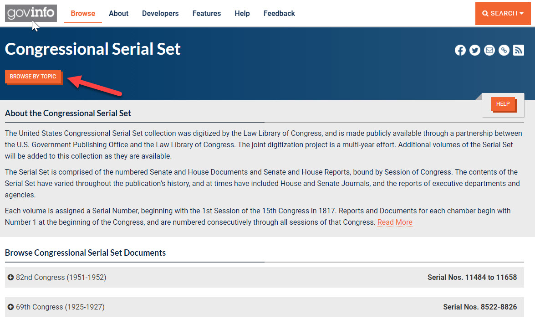Select Developers in the navigation bar
The width and height of the screenshot is (535, 325).
(160, 14)
